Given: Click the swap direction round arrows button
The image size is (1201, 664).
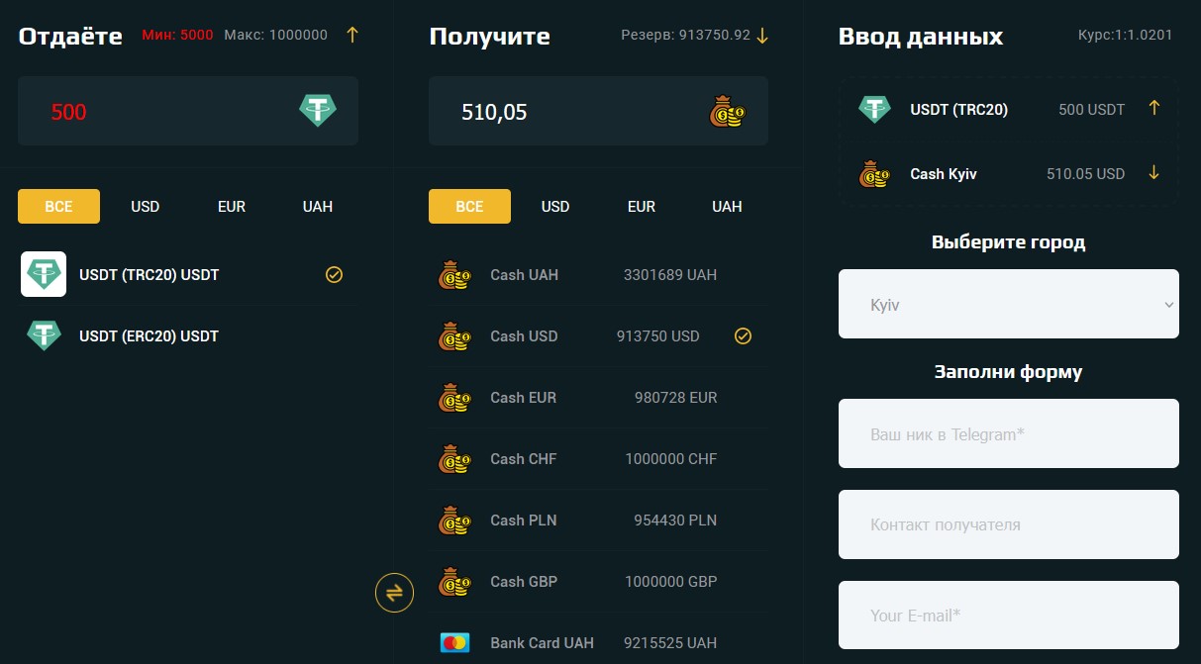Looking at the screenshot, I should pos(394,593).
